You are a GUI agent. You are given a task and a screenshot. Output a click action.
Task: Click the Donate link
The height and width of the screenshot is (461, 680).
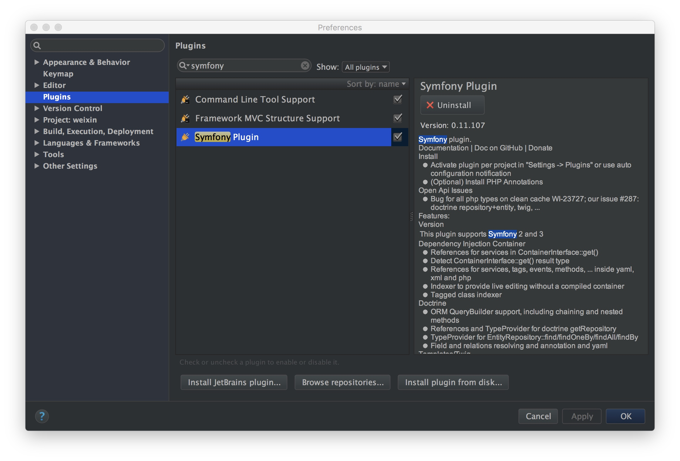pyautogui.click(x=540, y=148)
